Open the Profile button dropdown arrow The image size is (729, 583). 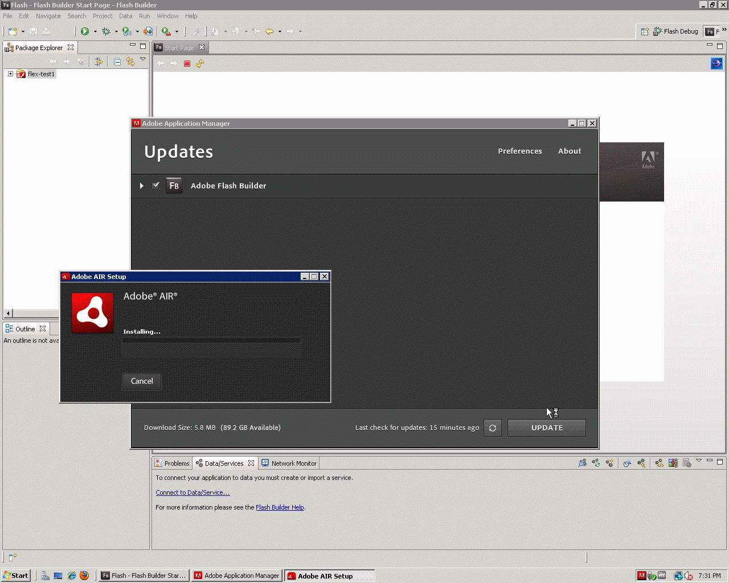137,31
